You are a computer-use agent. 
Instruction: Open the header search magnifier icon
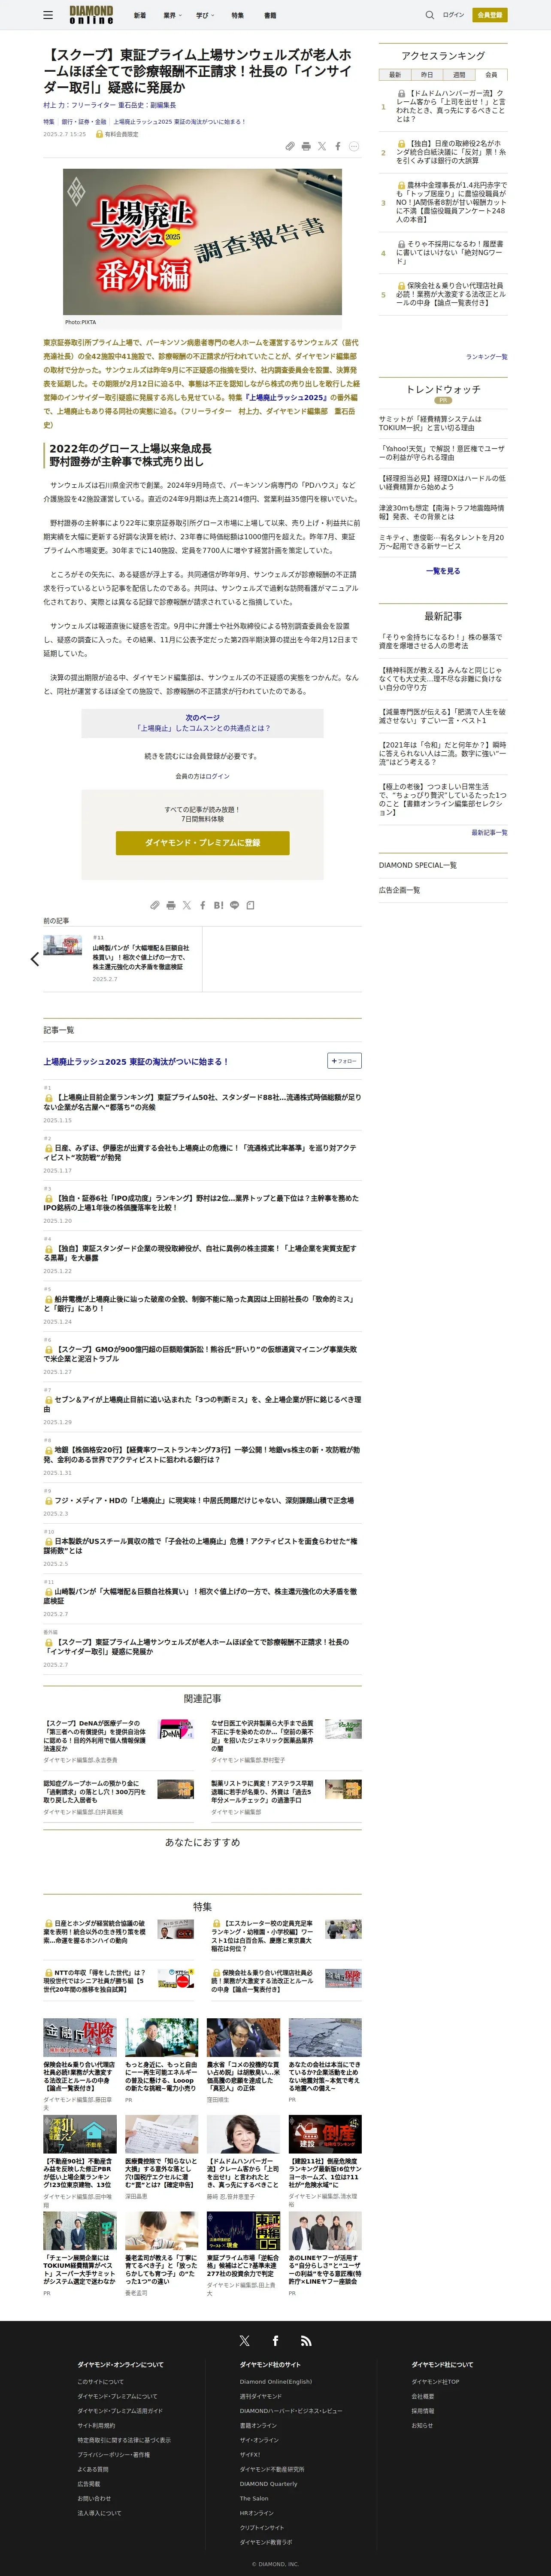(430, 15)
